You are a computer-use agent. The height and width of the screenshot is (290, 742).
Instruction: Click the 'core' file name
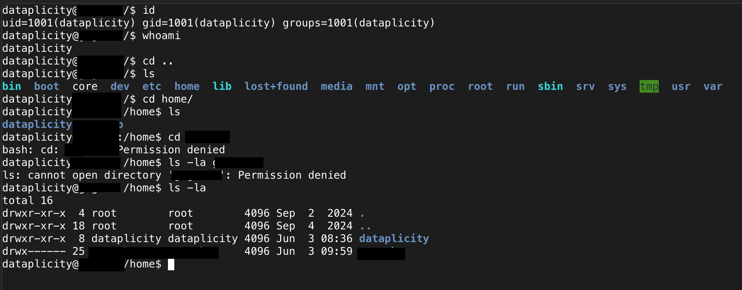tap(85, 86)
